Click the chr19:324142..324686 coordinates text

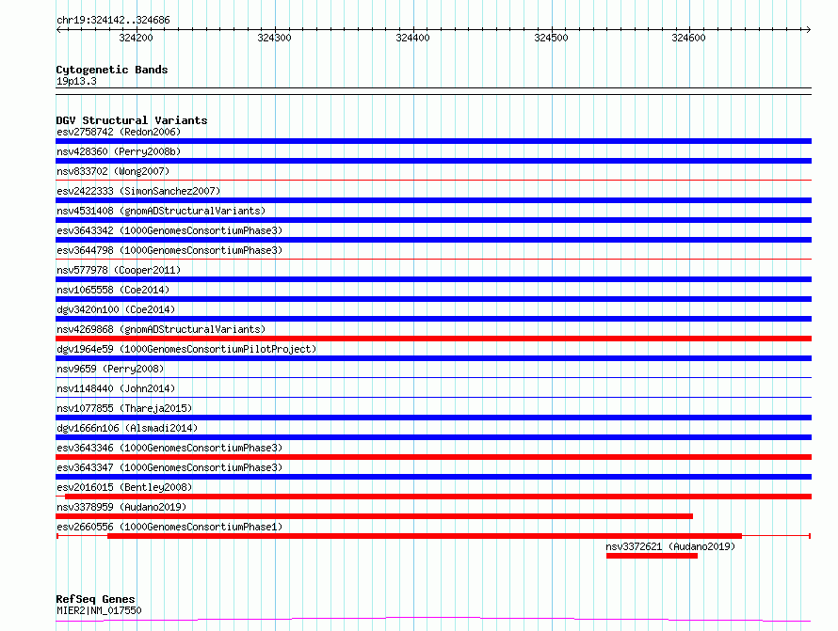pyautogui.click(x=113, y=21)
